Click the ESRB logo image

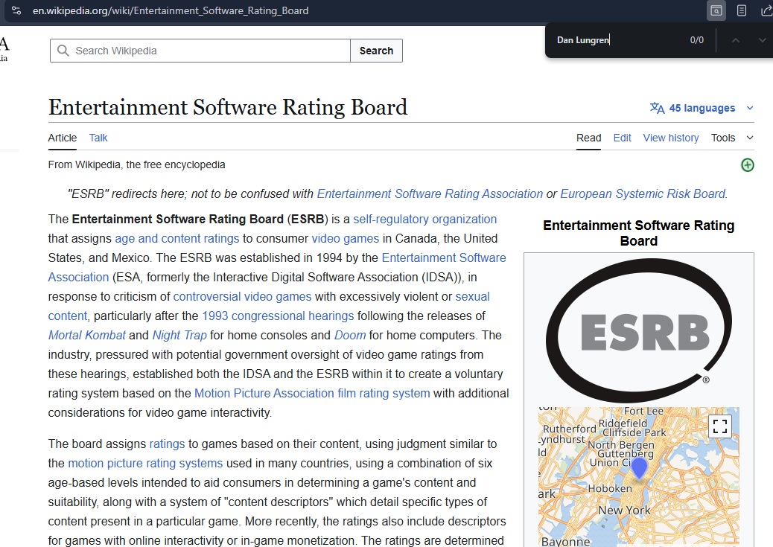[639, 330]
